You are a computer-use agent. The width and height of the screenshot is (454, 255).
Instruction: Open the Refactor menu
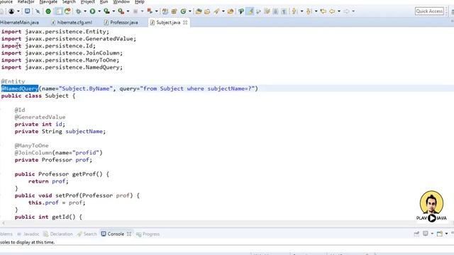pos(26,1)
